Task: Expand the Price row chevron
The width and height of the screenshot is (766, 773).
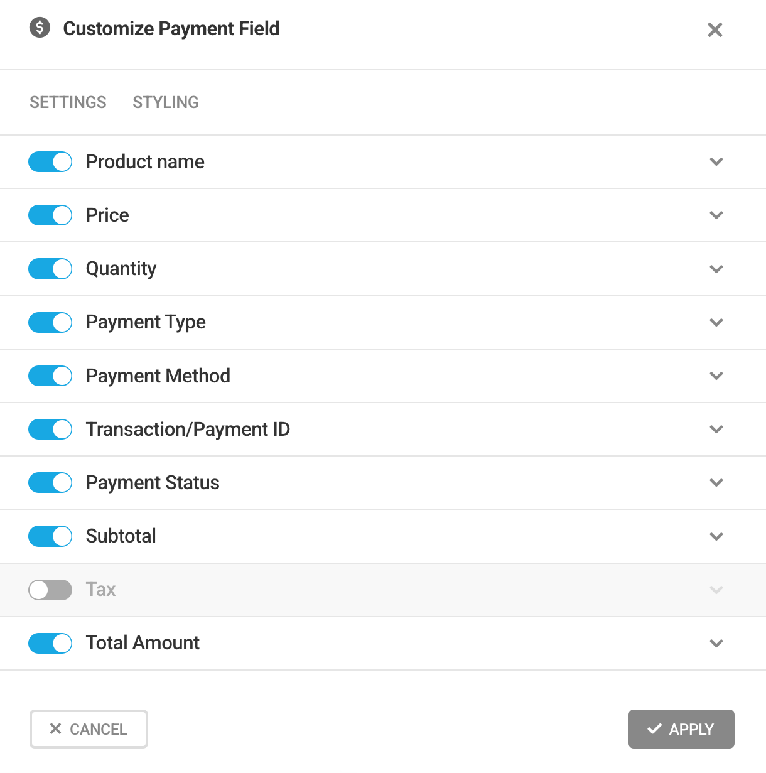Action: (716, 215)
